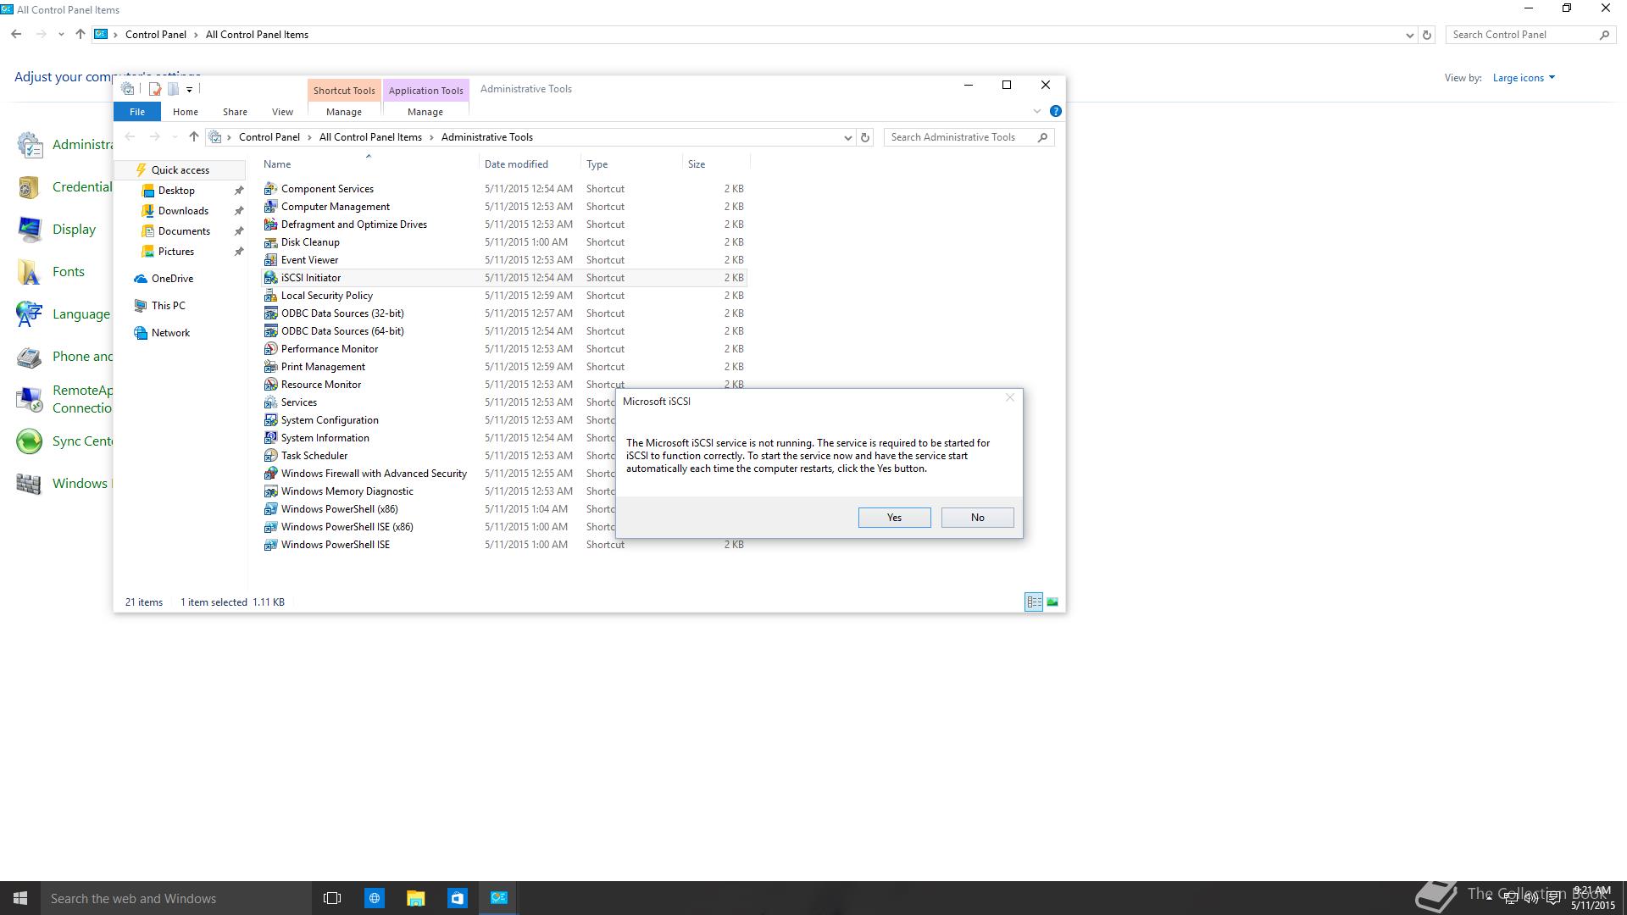
Task: Click the Task Scheduler icon
Action: click(270, 456)
